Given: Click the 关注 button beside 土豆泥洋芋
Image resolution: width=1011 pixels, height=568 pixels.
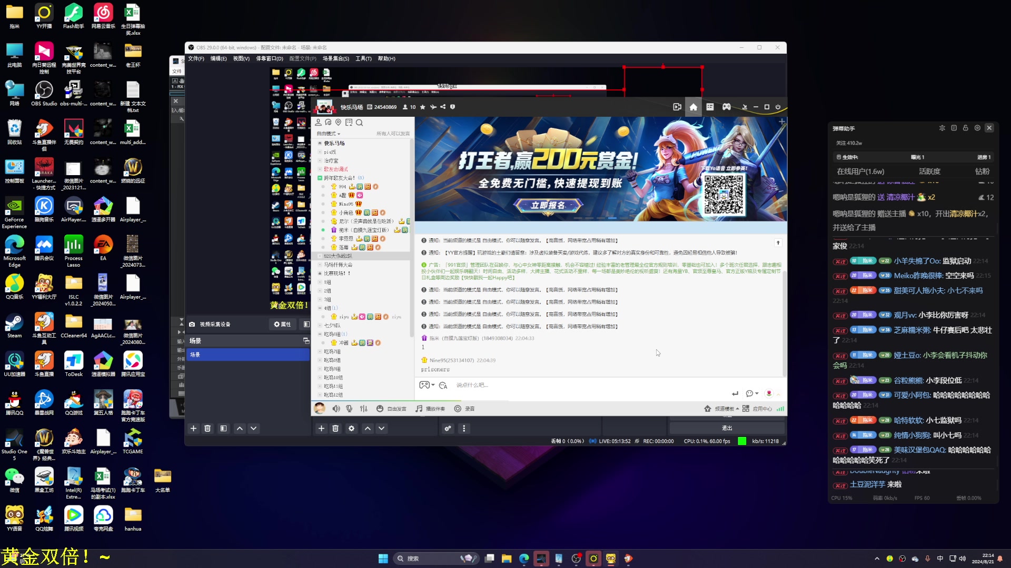Looking at the screenshot, I should click(840, 485).
